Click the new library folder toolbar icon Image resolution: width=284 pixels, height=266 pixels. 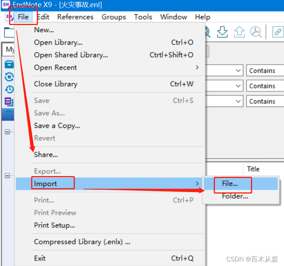pyautogui.click(x=9, y=32)
